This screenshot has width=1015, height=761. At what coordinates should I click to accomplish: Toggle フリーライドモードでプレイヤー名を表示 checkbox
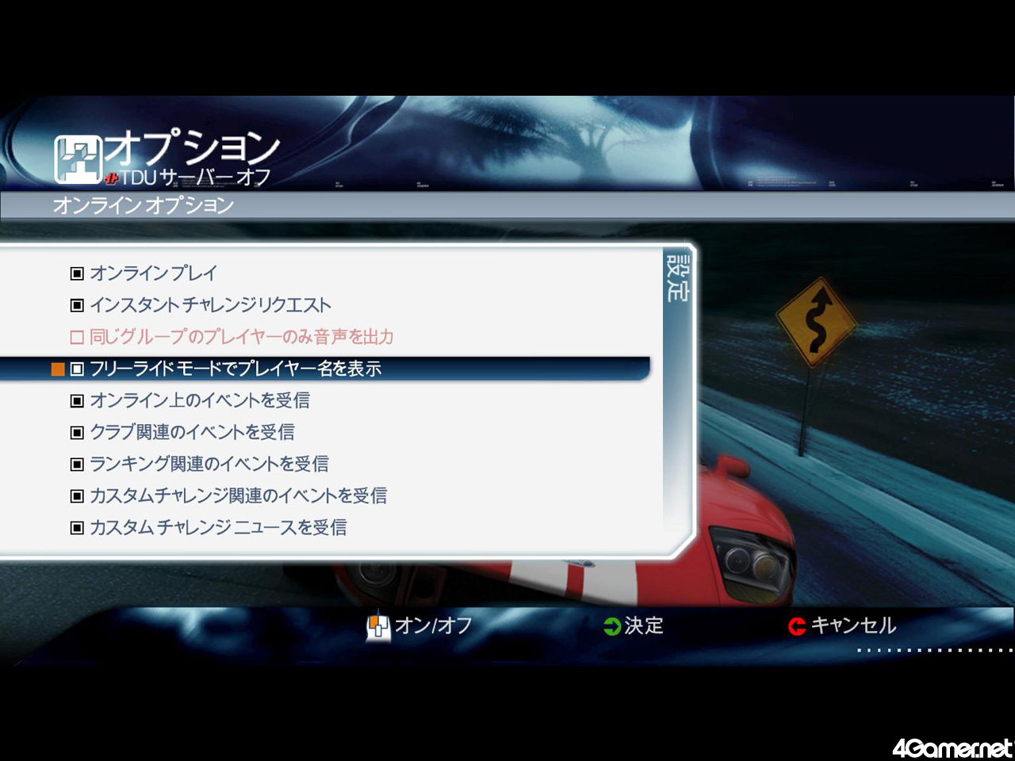77,369
